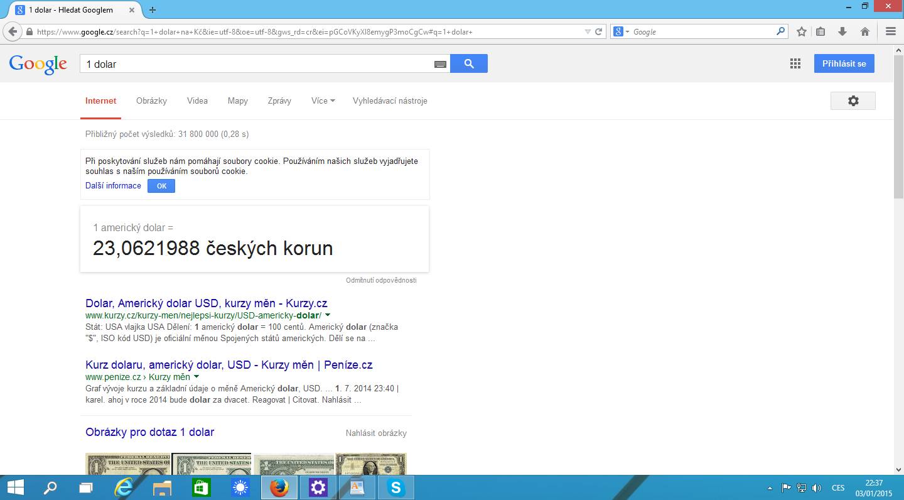Screen dimensions: 904x500
Task: Open the Firefox hamburger menu
Action: point(890,31)
